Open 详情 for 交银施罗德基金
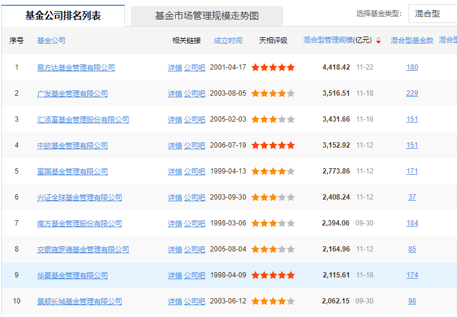 tap(175, 249)
